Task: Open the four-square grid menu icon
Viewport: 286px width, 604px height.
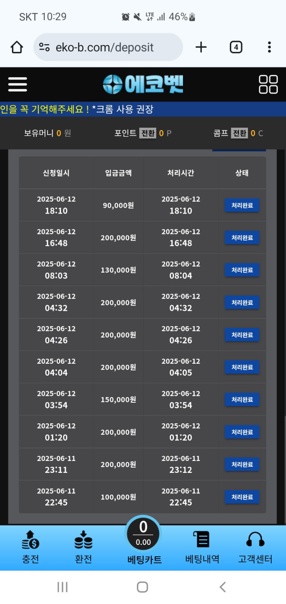Action: 268,84
